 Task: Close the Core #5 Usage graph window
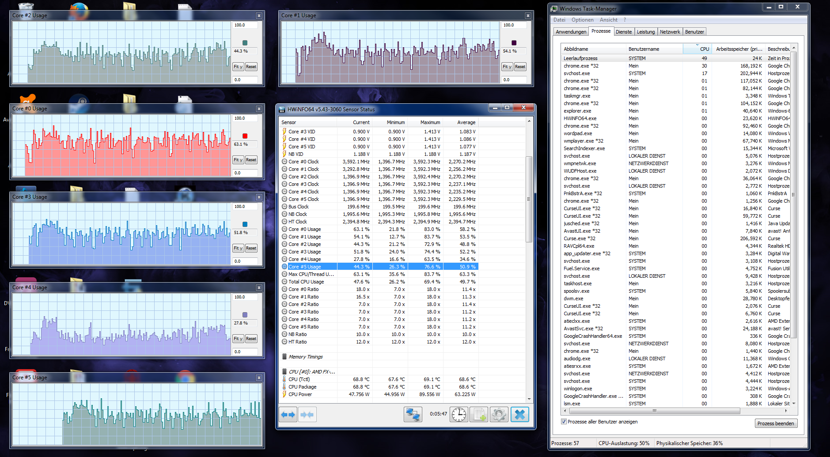pyautogui.click(x=259, y=378)
